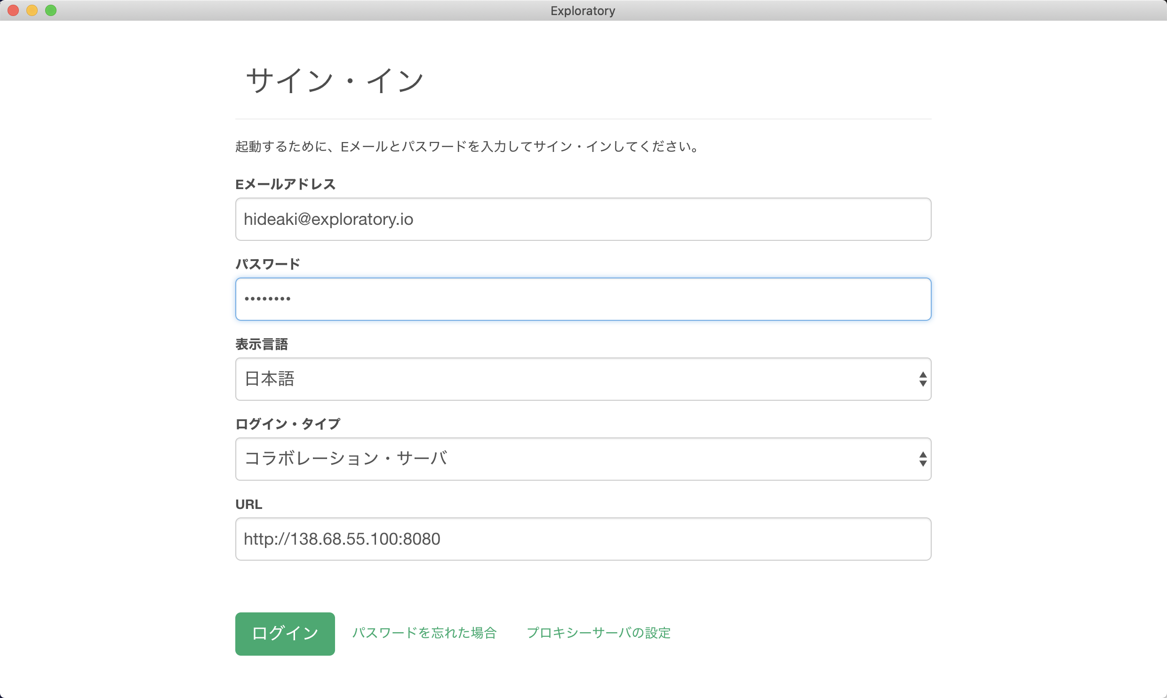Click the URL input field
This screenshot has height=698, width=1167.
pos(583,539)
